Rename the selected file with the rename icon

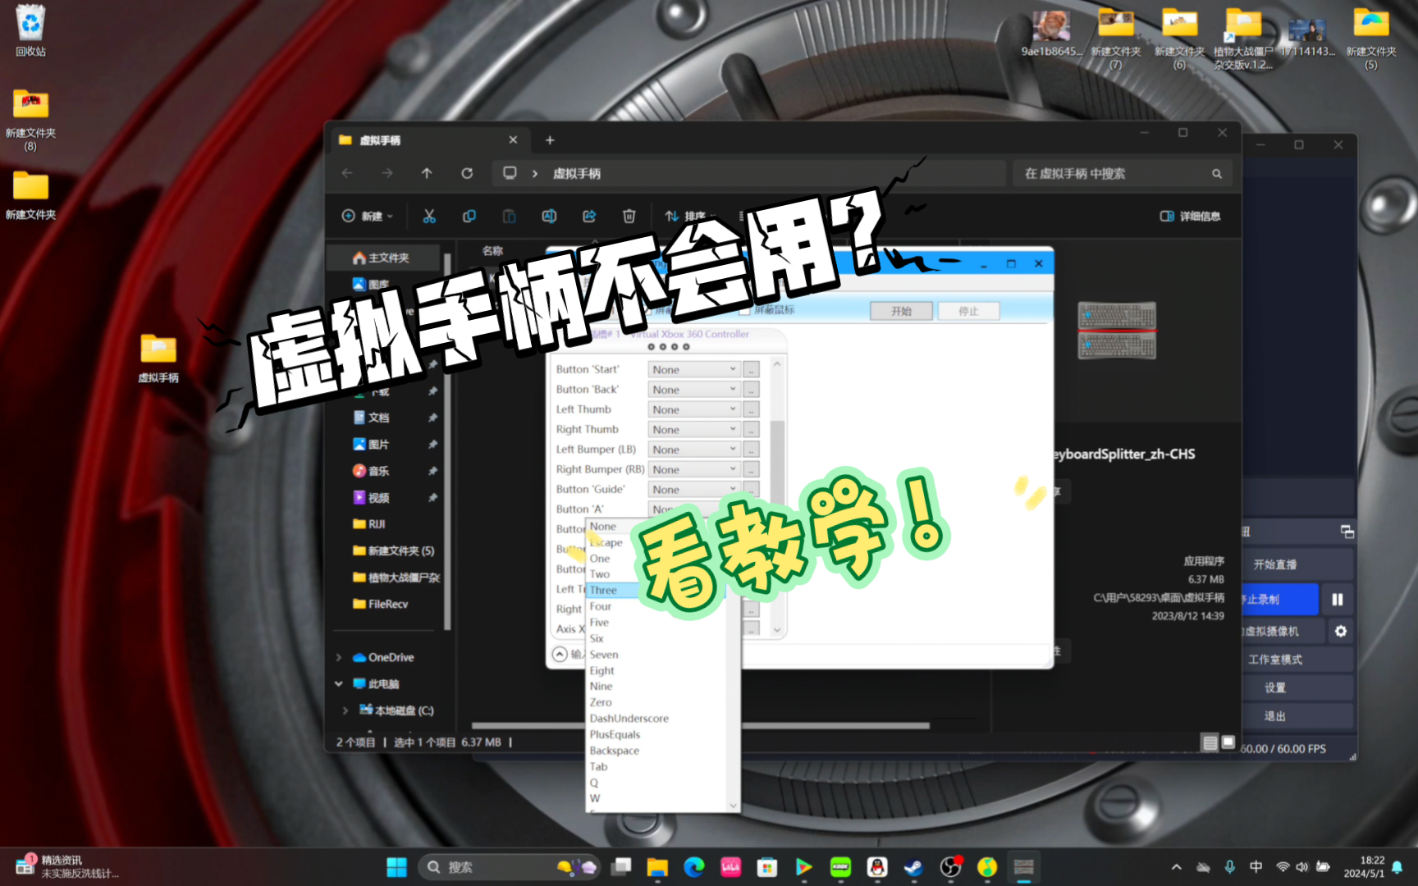pos(548,216)
